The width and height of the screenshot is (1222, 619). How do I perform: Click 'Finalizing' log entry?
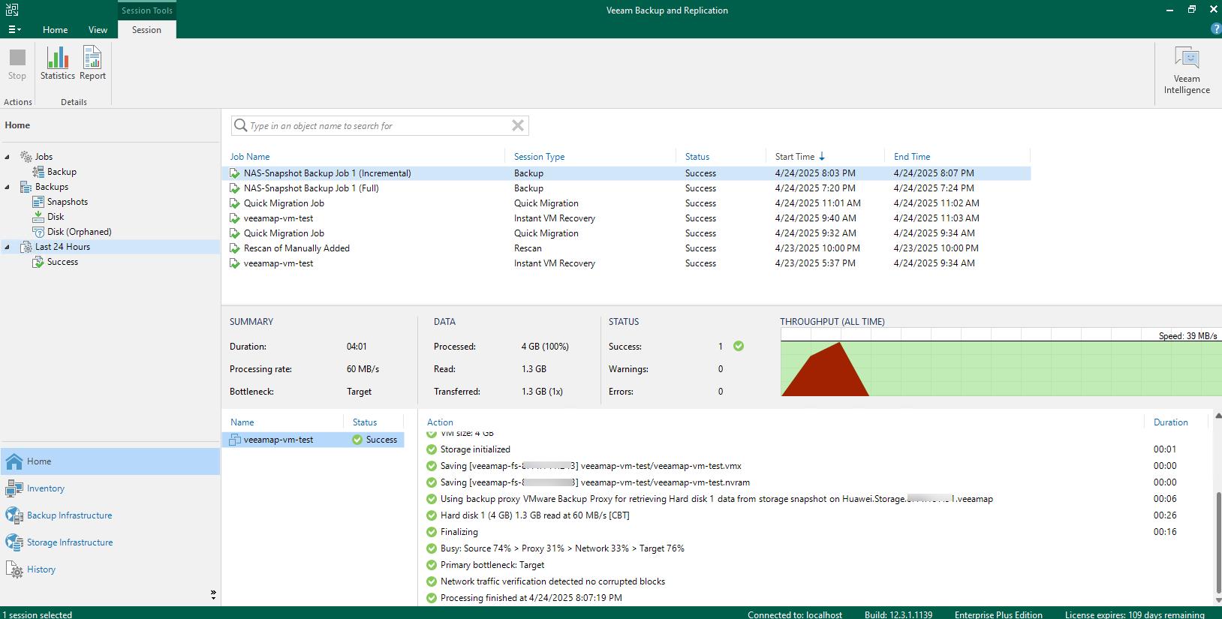[459, 532]
